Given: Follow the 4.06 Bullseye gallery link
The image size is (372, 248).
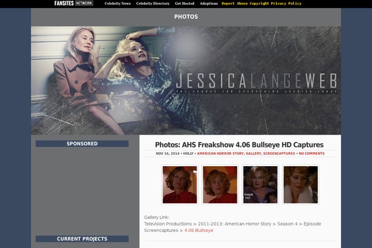Looking at the screenshot, I should 198,231.
